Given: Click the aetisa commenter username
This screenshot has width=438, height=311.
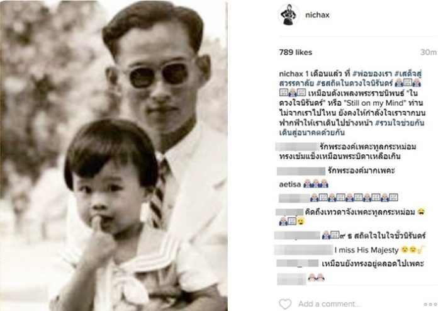Looking at the screenshot, I should pyautogui.click(x=290, y=184).
